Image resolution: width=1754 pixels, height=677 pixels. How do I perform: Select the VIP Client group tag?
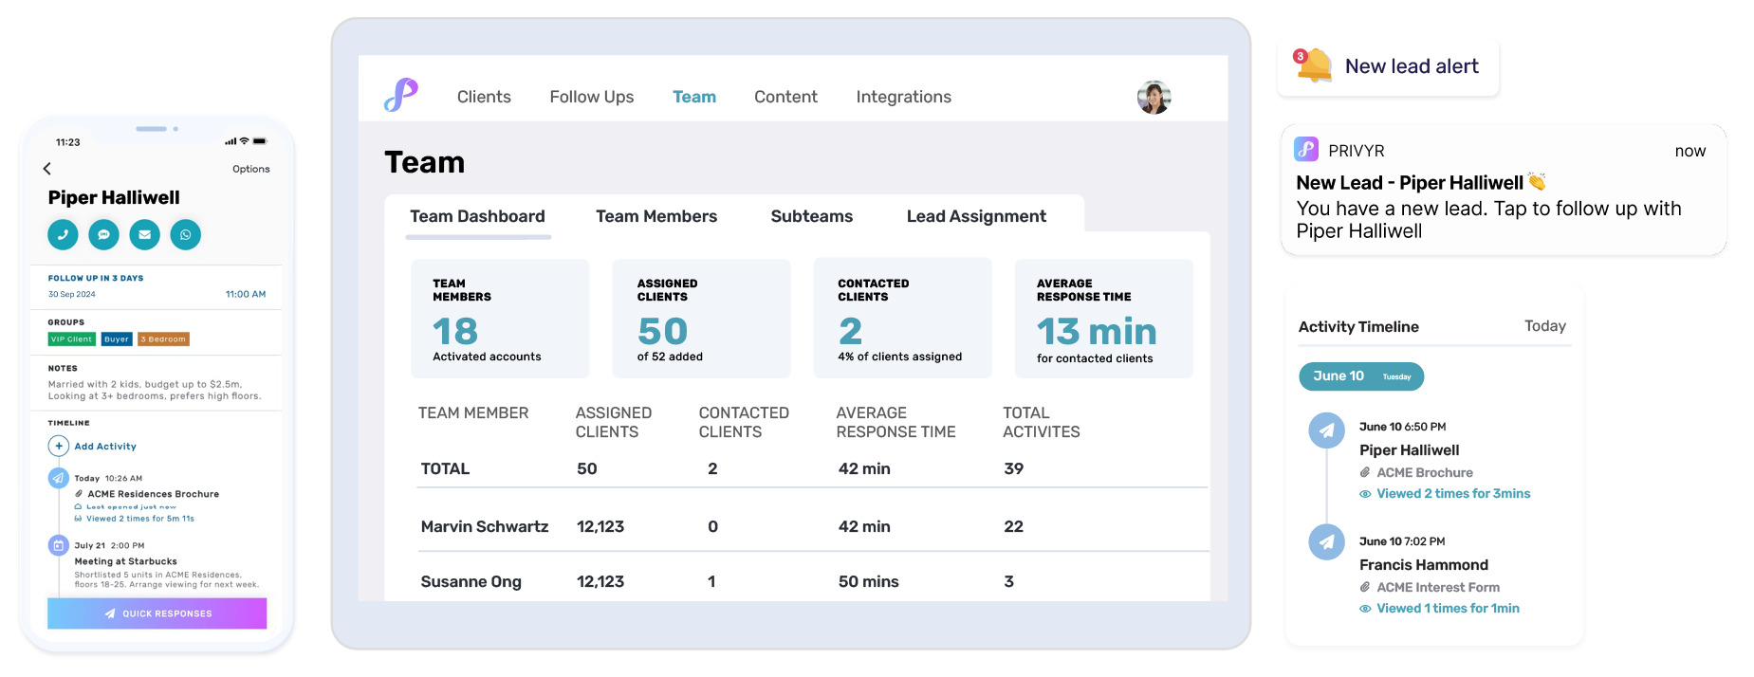point(71,339)
